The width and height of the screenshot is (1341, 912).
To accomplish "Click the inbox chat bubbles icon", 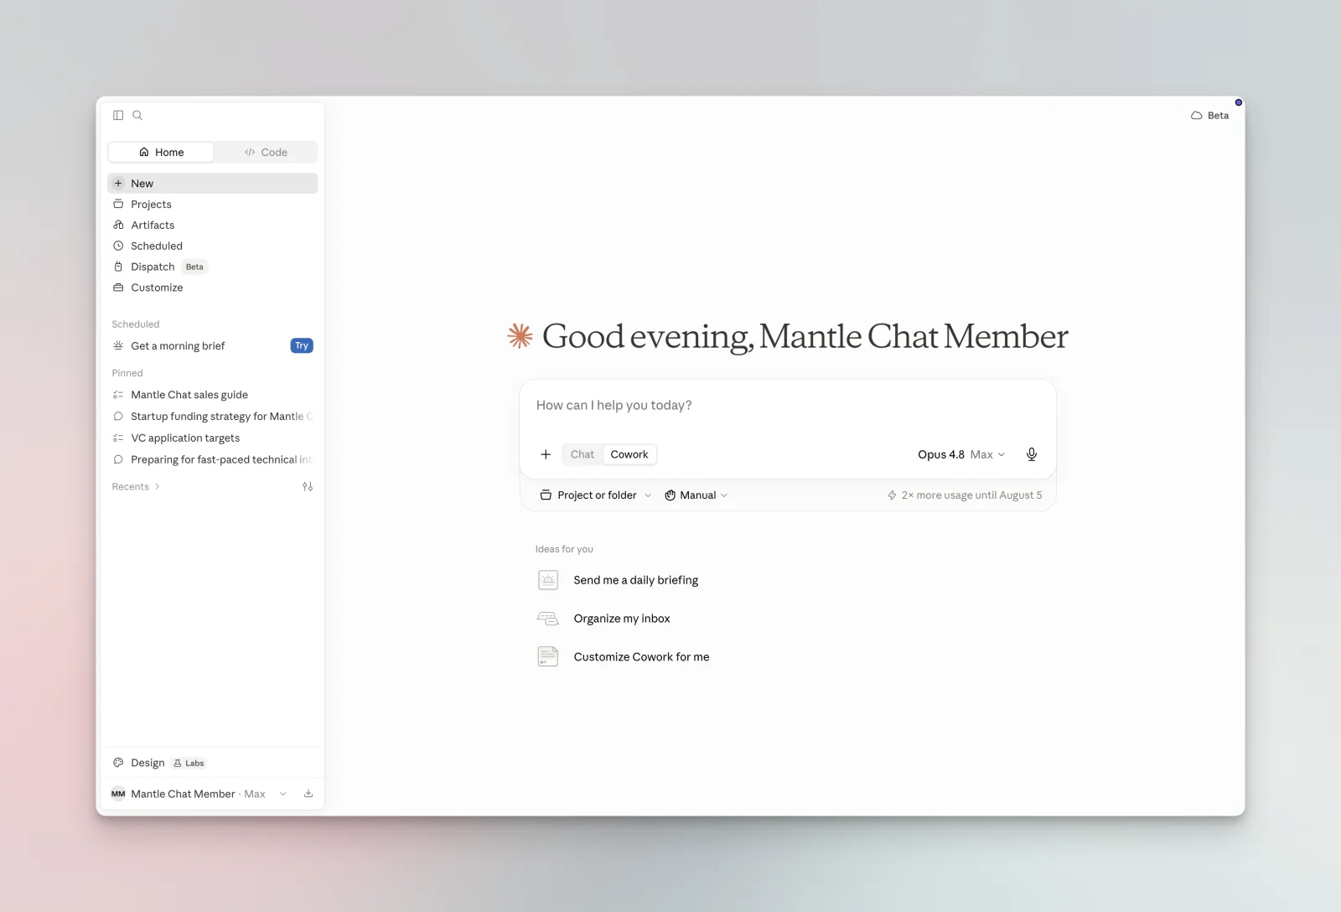I will (x=547, y=619).
